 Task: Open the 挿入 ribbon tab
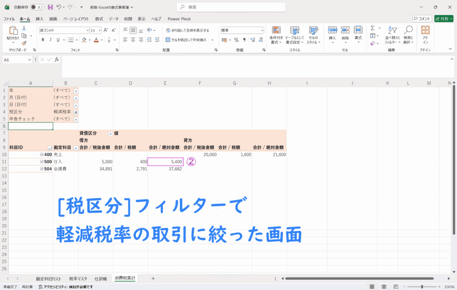39,19
